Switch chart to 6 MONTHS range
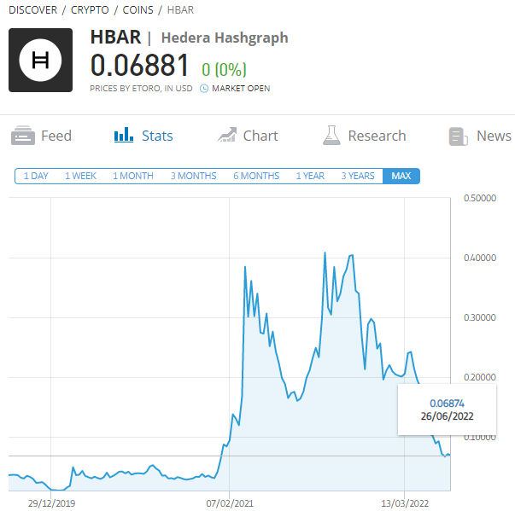This screenshot has width=515, height=511. pyautogui.click(x=256, y=176)
